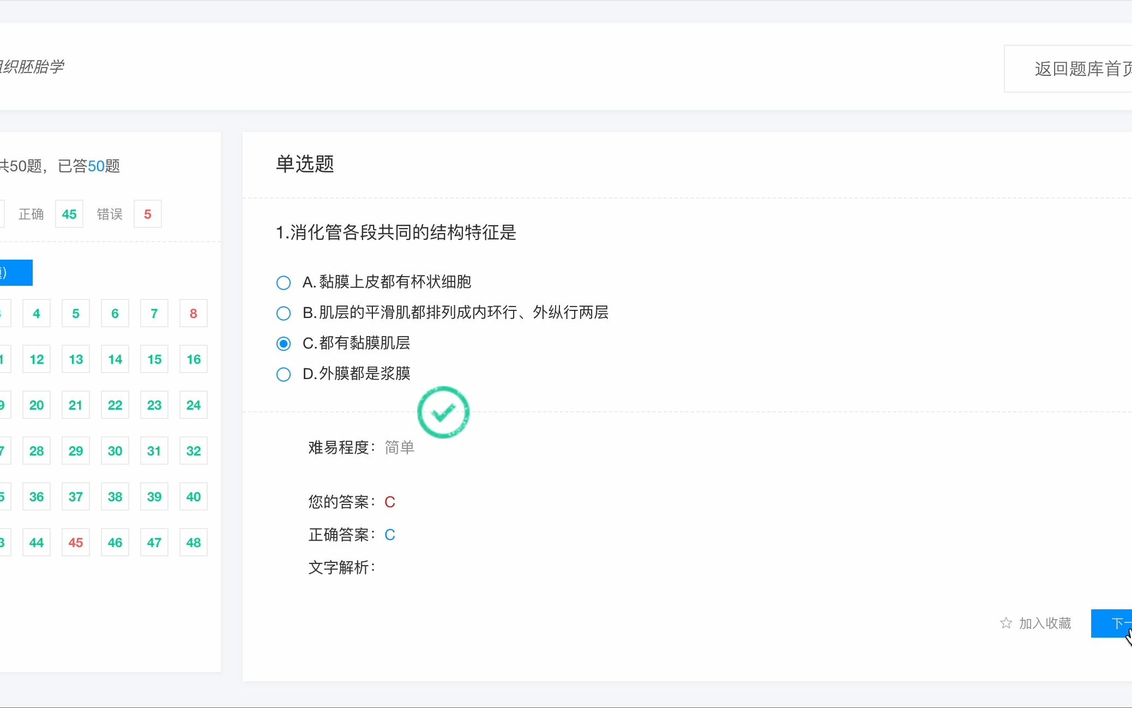This screenshot has width=1132, height=708.
Task: Jump to question 40
Action: [x=194, y=497]
